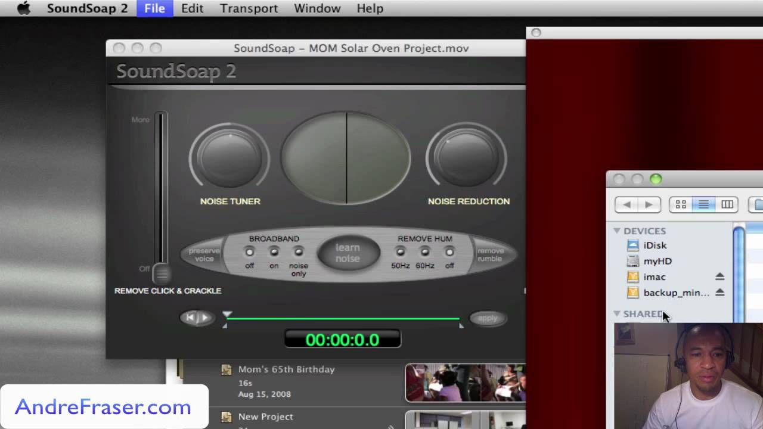Viewport: 763px width, 429px height.
Task: Click the SoundSoap window title bar text
Action: (351, 48)
